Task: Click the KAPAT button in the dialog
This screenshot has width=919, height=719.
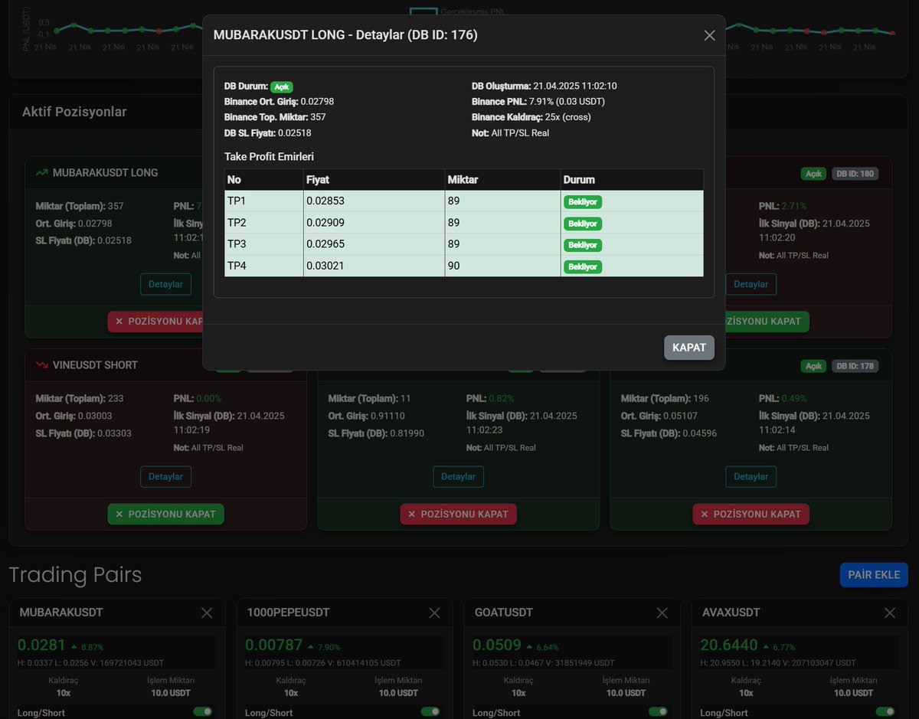Action: tap(689, 348)
